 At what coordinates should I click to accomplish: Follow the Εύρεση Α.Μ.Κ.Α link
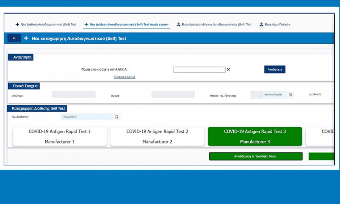click(124, 77)
